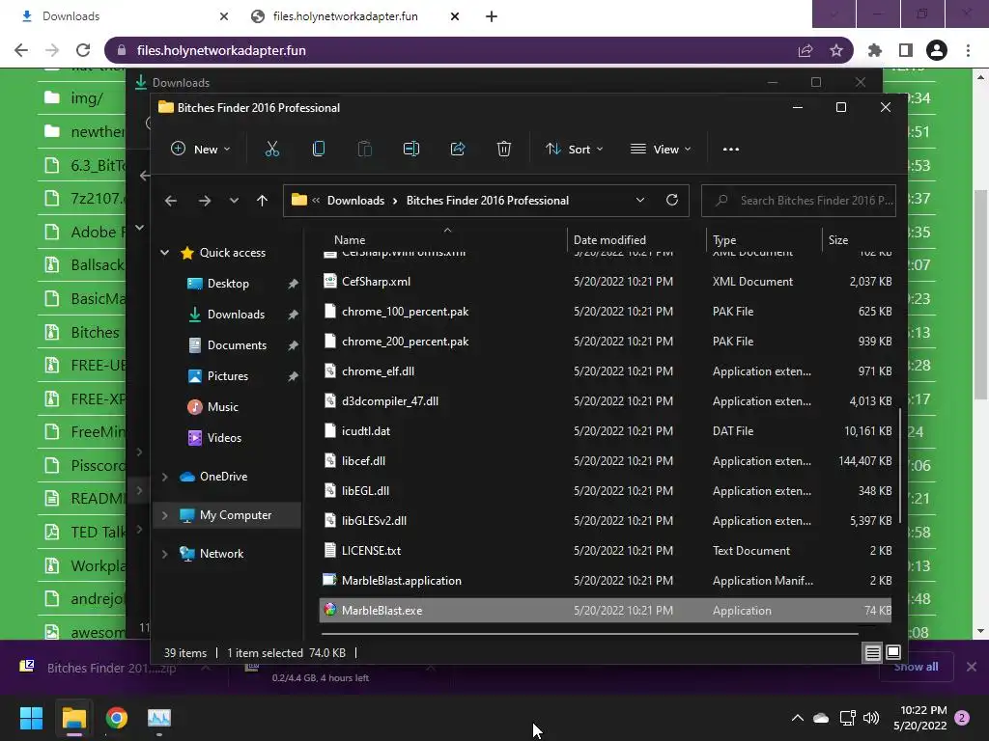Image resolution: width=989 pixels, height=741 pixels.
Task: Select Videos in the navigation pane
Action: pos(224,438)
